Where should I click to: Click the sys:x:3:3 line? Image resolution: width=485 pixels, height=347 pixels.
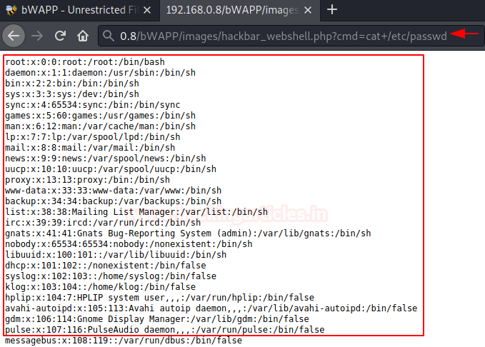tap(72, 94)
